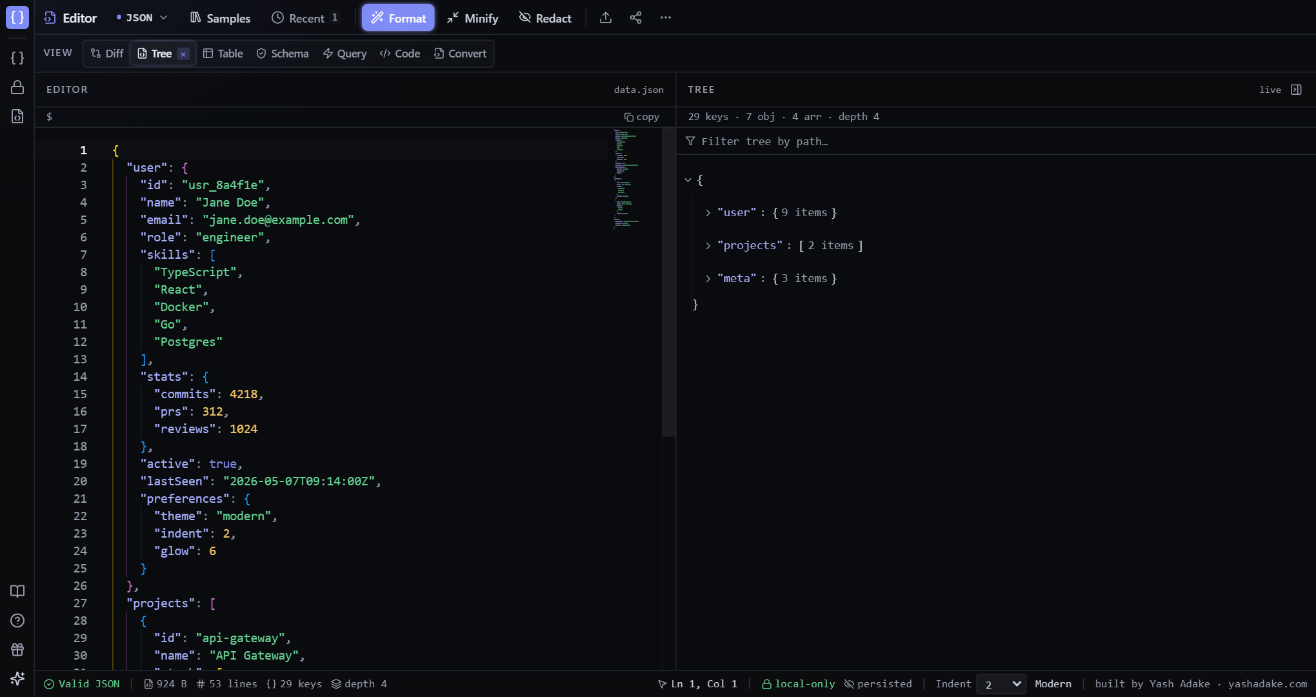
Task: Open the three-dots more menu
Action: [x=666, y=18]
